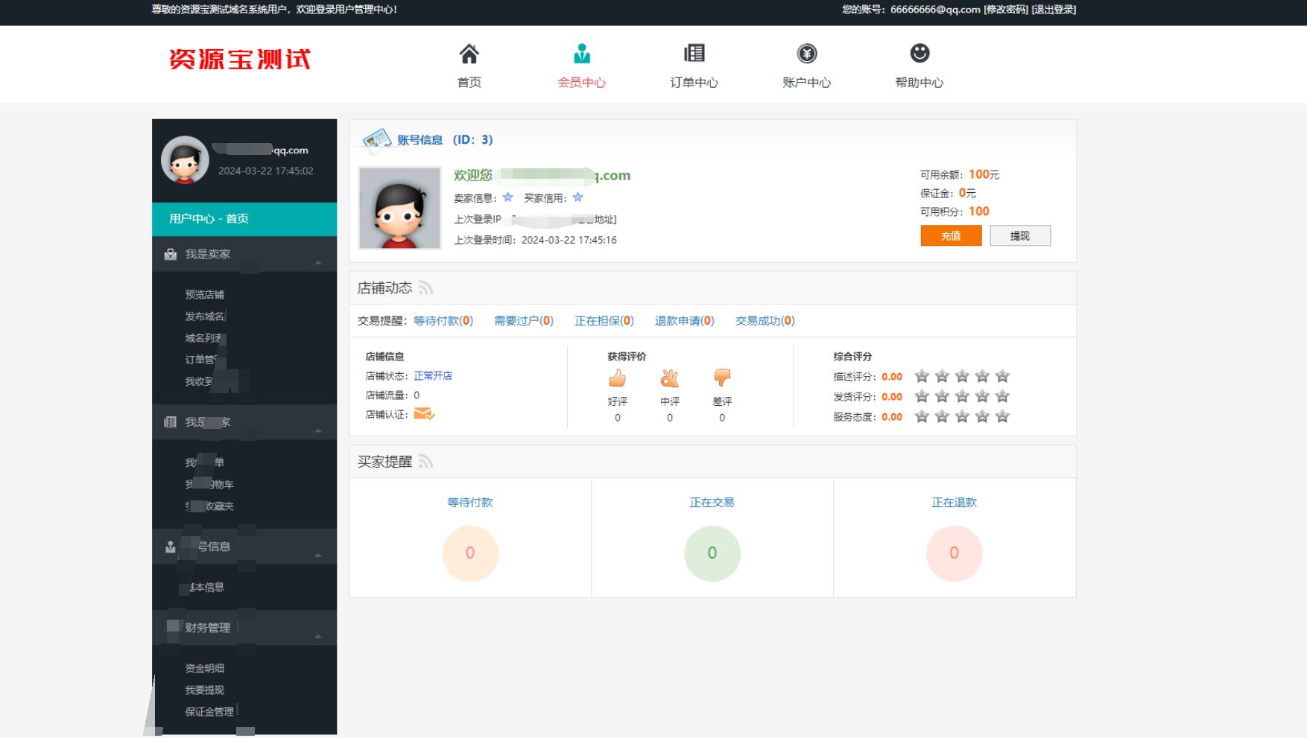1307x738 pixels.
Task: Open the 资金明细 menu item
Action: [x=204, y=668]
